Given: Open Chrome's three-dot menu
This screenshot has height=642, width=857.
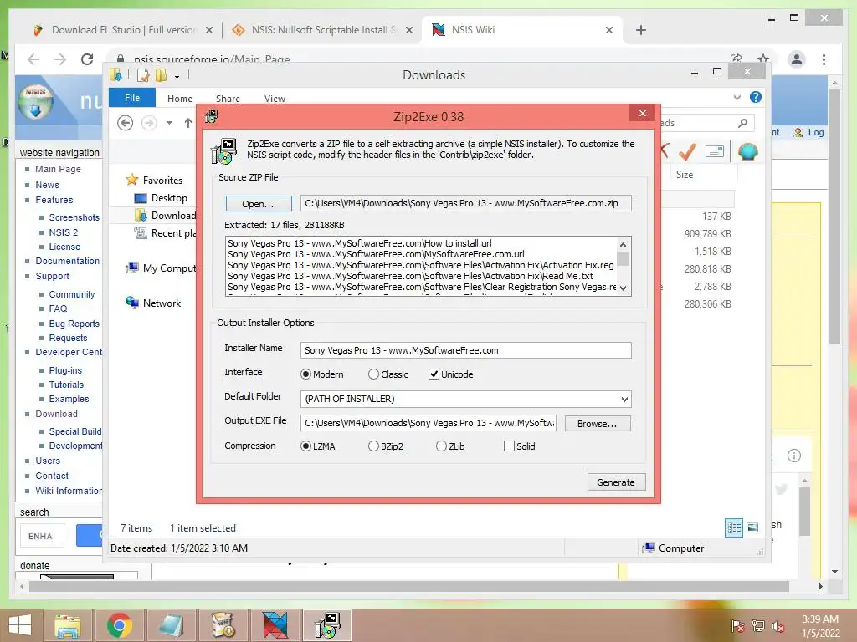Looking at the screenshot, I should (824, 59).
